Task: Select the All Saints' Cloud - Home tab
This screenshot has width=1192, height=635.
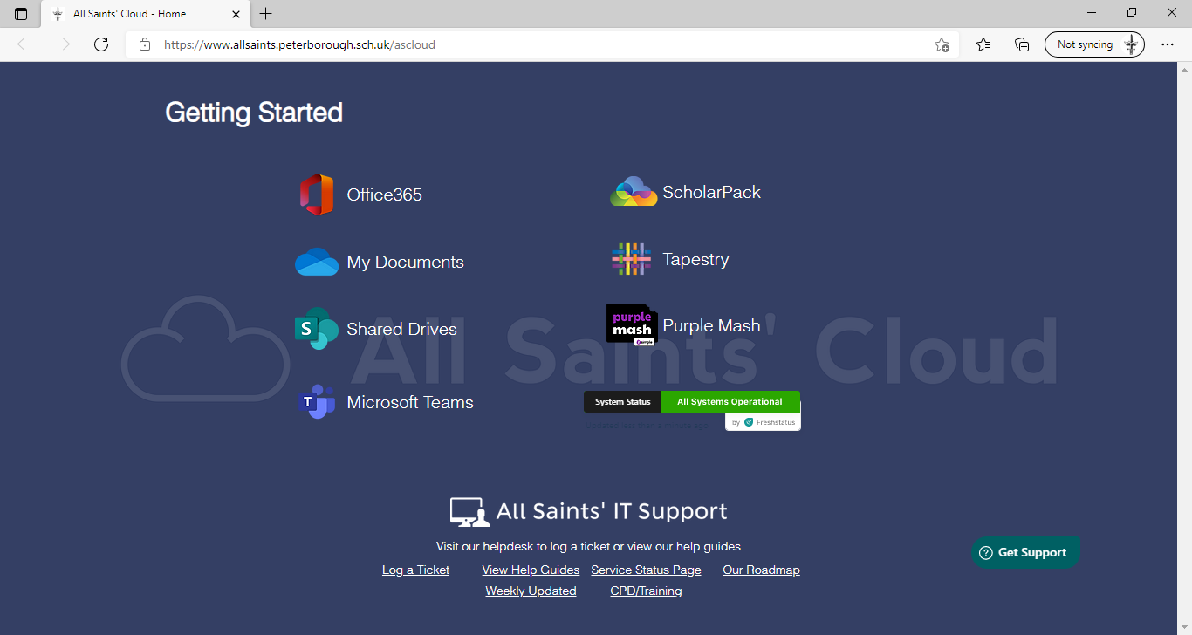Action: 147,14
